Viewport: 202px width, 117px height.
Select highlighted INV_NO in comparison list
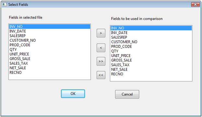(x=151, y=28)
